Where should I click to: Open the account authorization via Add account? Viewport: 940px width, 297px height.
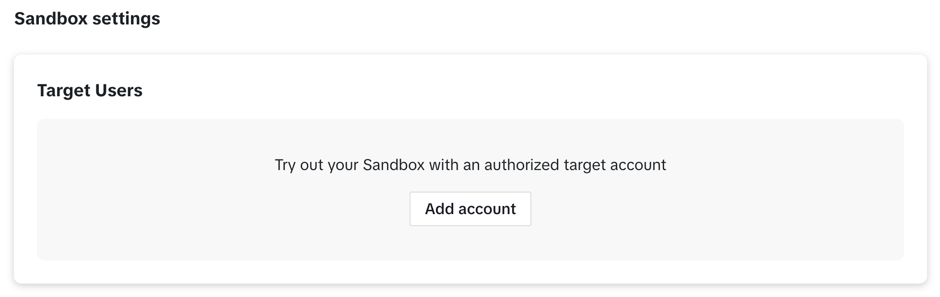click(x=470, y=208)
